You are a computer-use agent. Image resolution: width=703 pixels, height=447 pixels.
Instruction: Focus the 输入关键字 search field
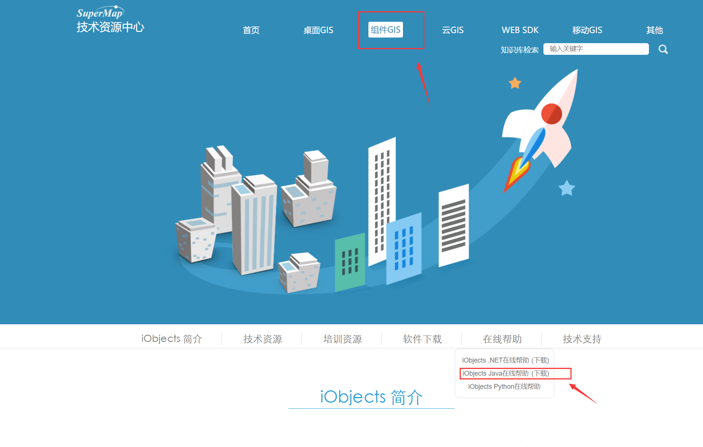(x=596, y=49)
